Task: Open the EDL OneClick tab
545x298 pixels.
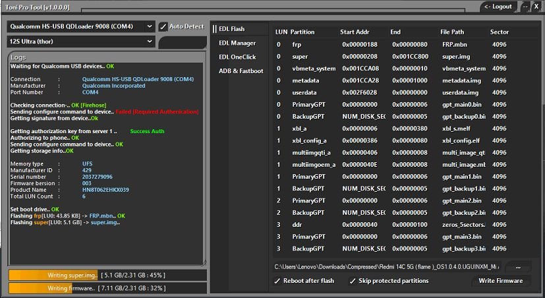Action: 239,57
